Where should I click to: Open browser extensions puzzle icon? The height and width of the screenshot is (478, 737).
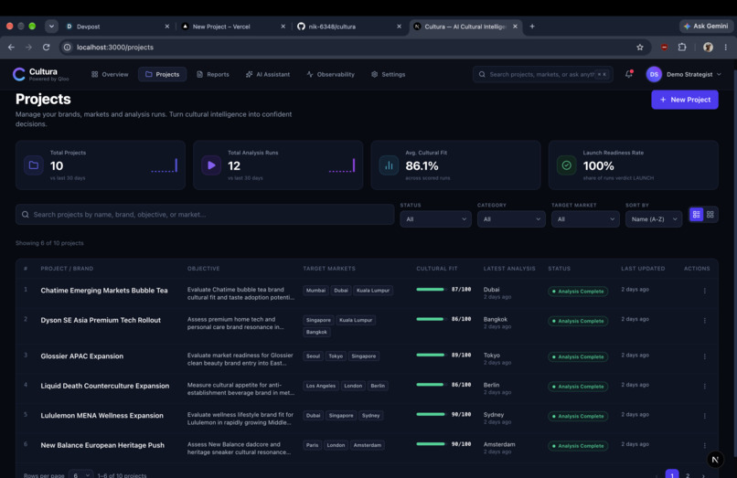click(x=682, y=47)
